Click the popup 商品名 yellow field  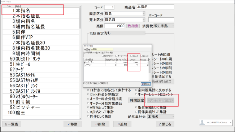[x=102, y=49]
